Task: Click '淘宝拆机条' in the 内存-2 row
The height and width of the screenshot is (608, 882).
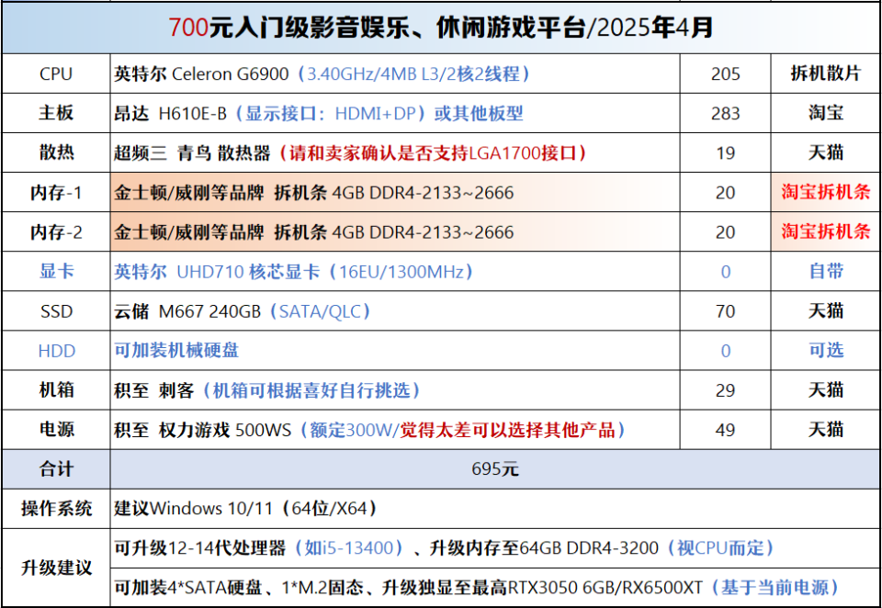Action: [x=825, y=231]
